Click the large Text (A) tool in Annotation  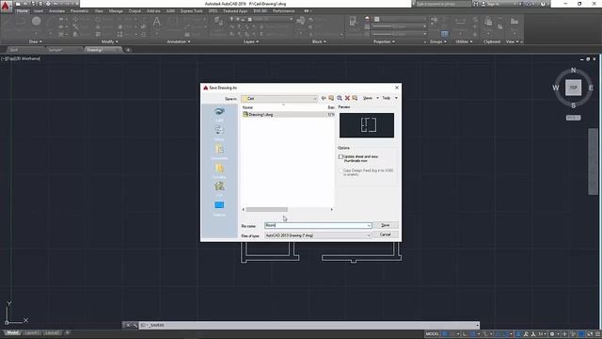pos(157,22)
